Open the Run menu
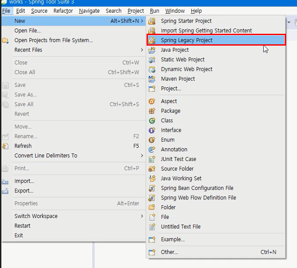Screen dimensions: 297x268 [x=154, y=11]
